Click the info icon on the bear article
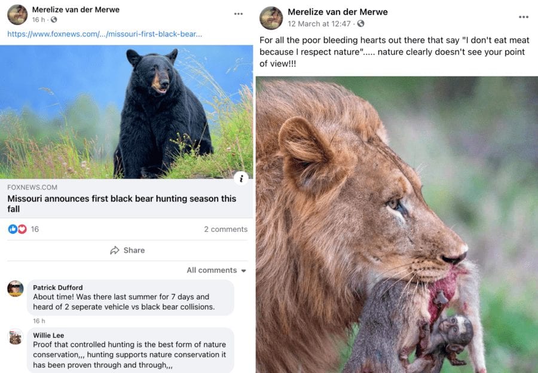Image resolution: width=538 pixels, height=373 pixels. pos(241,178)
